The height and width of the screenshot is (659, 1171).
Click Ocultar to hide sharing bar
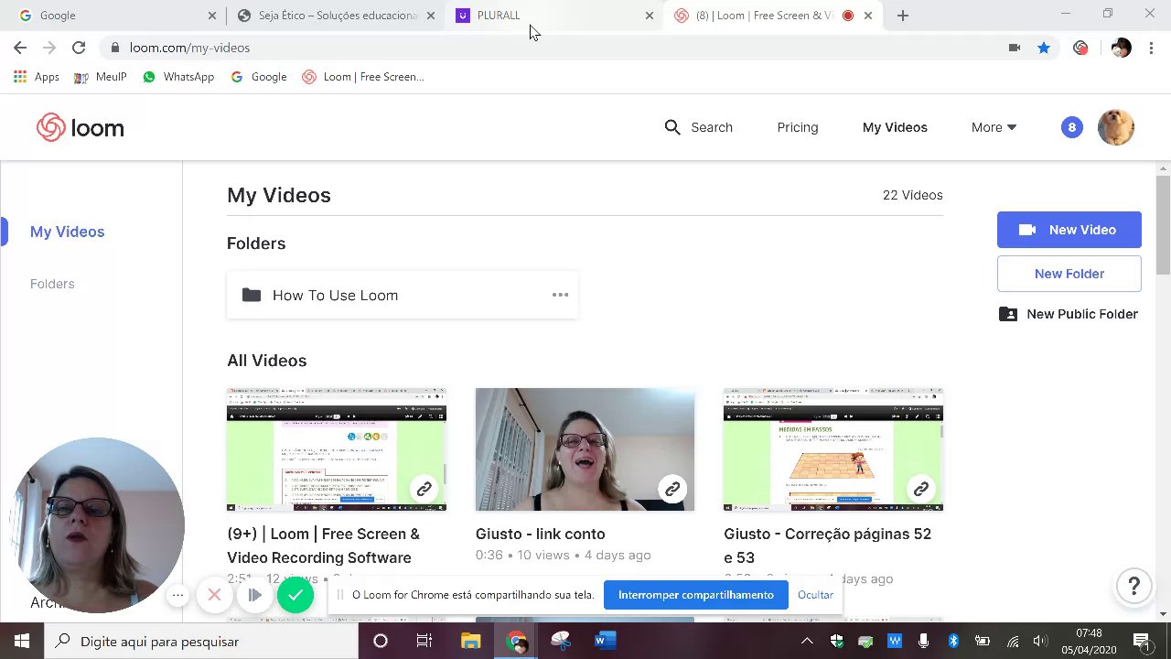tap(815, 595)
